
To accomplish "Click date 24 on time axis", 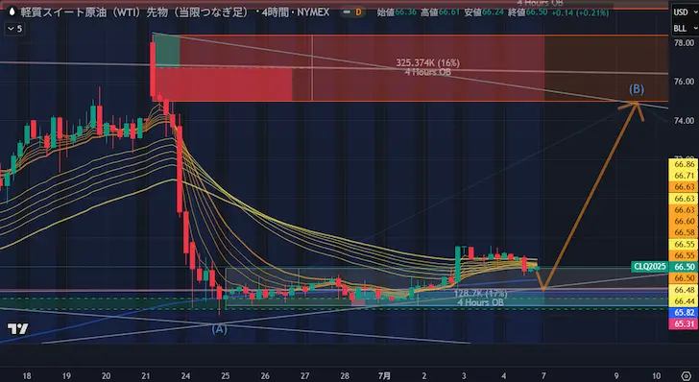I will coord(185,376).
